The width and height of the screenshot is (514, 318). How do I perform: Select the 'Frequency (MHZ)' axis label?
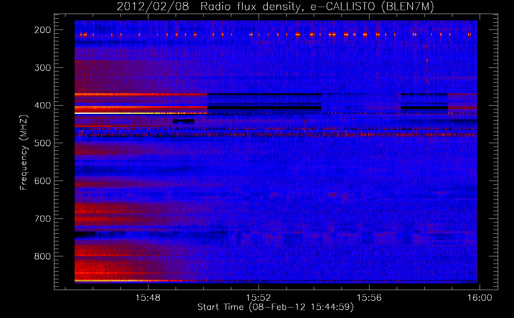point(24,152)
